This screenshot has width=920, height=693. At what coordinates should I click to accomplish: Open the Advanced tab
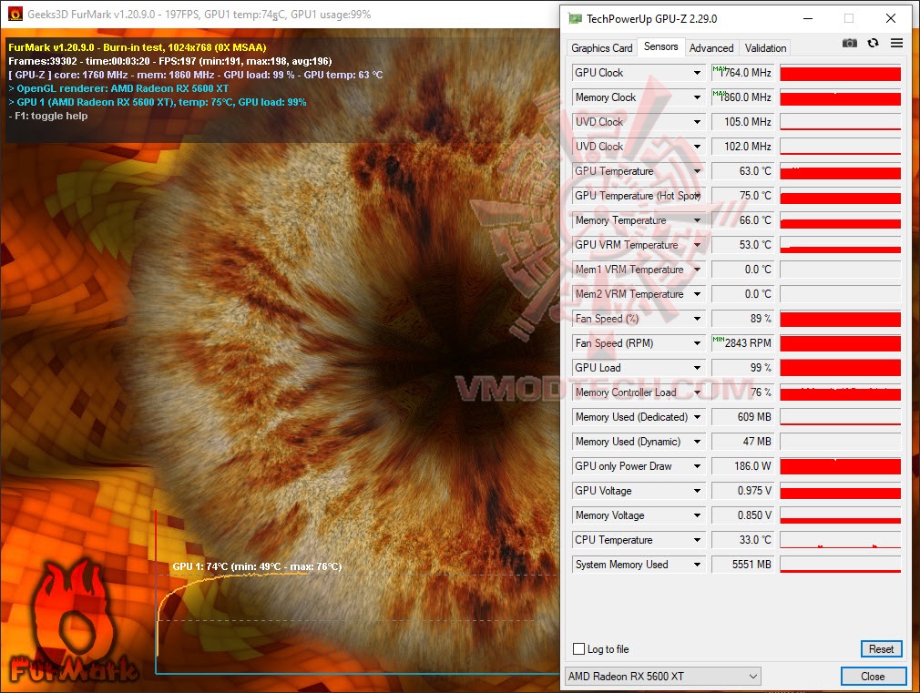711,48
